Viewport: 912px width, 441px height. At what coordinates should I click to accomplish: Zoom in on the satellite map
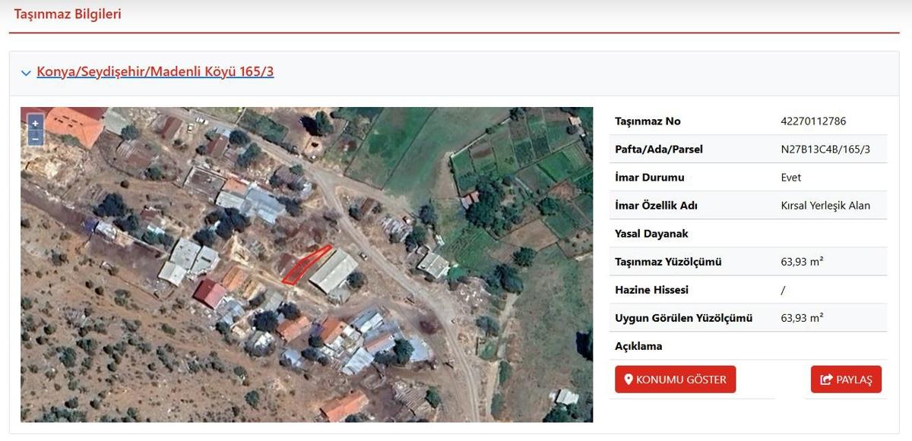[x=35, y=124]
